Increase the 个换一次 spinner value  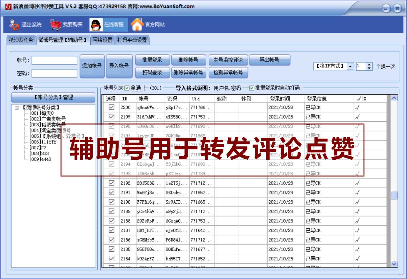(369, 65)
